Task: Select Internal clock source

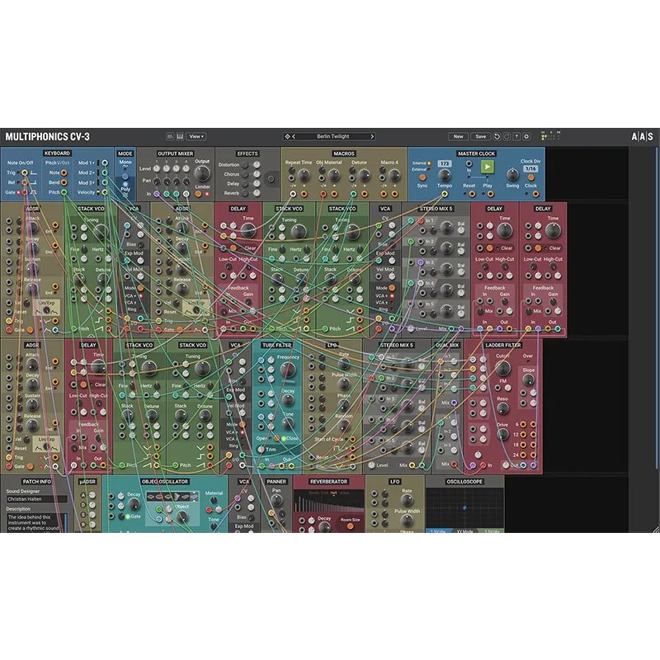Action: 429,163
